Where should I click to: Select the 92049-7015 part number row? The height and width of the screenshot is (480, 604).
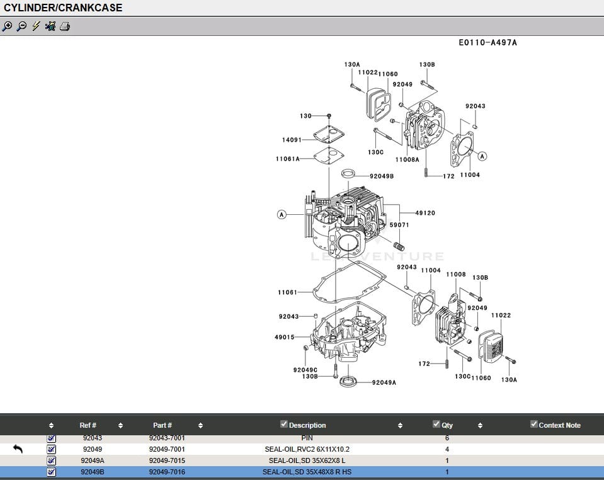(167, 460)
